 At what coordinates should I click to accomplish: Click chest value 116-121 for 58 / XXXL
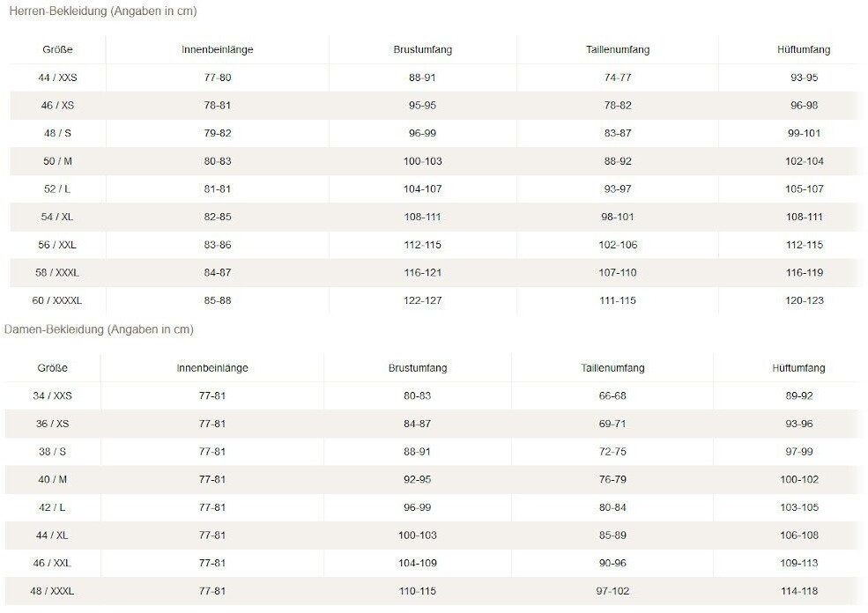click(423, 273)
